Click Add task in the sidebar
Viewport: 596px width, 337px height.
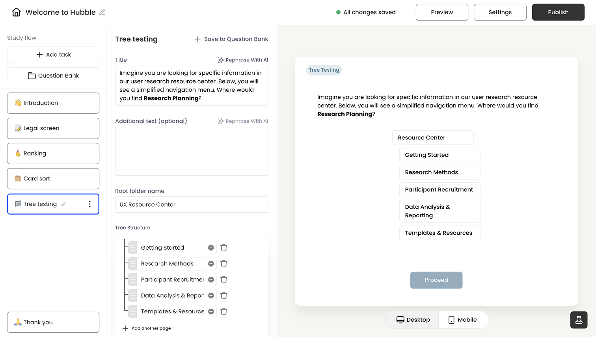[x=53, y=54]
